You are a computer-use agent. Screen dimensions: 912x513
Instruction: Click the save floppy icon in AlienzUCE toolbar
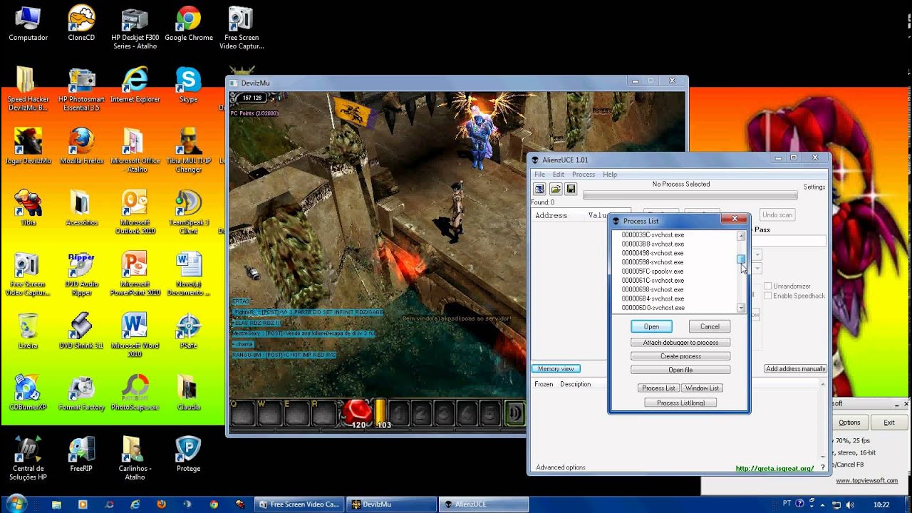[571, 189]
